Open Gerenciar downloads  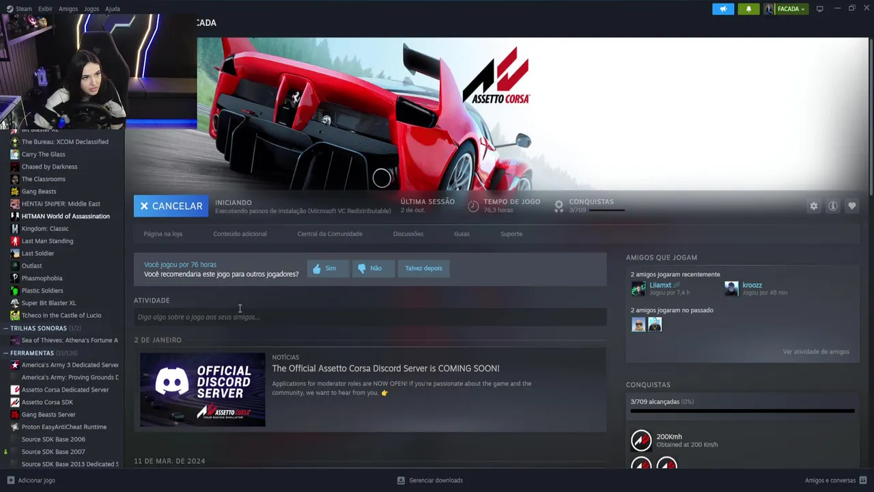click(430, 480)
